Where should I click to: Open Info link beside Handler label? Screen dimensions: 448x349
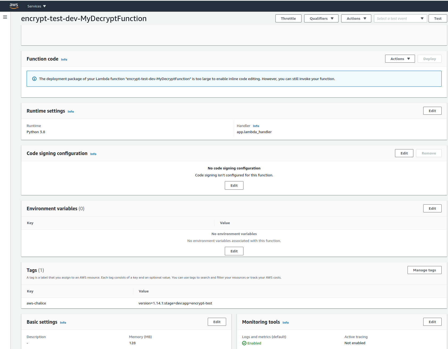click(256, 126)
